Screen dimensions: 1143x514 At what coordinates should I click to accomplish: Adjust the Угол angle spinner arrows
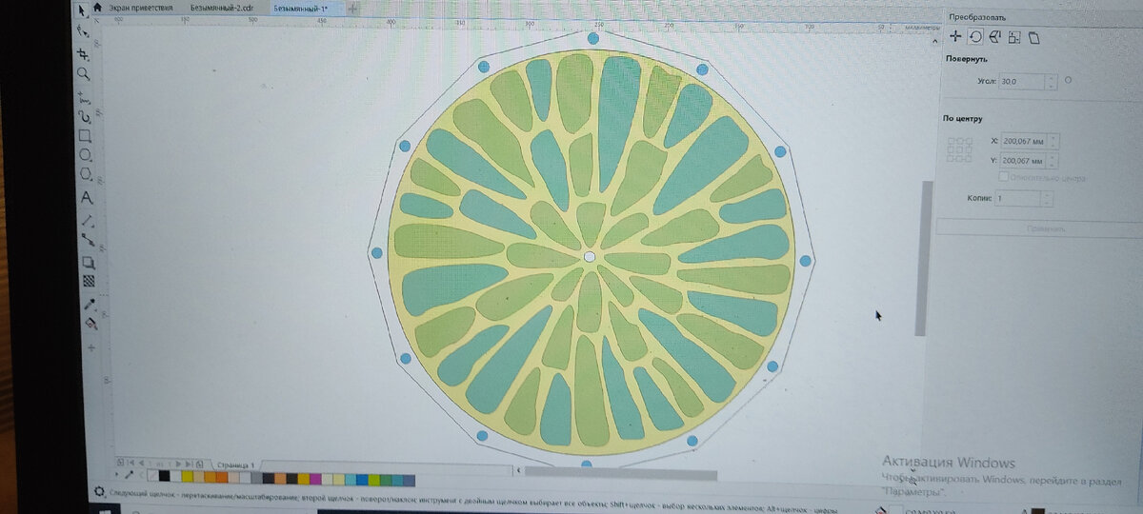point(1052,82)
